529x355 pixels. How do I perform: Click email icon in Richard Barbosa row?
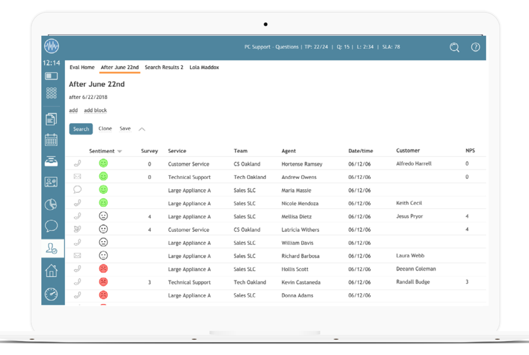click(x=77, y=256)
